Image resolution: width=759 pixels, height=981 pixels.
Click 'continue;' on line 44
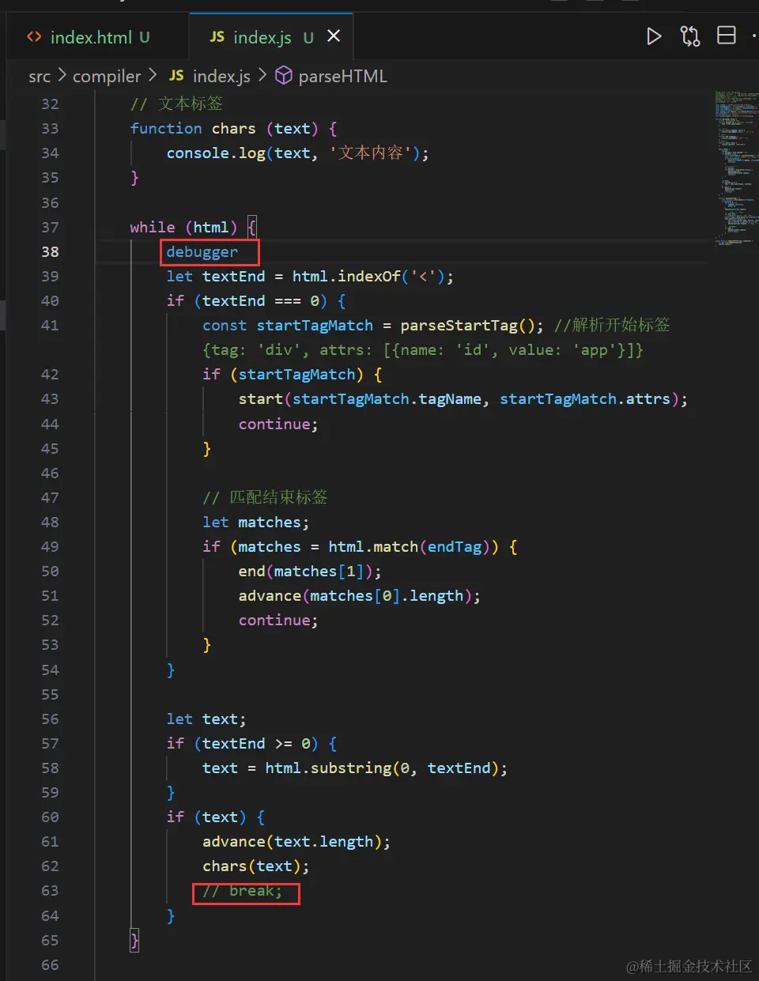(278, 424)
